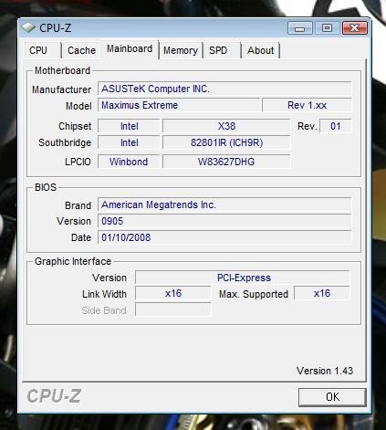Image resolution: width=386 pixels, height=430 pixels.
Task: Click the Rev 1.xx model revision field
Action: pyautogui.click(x=307, y=105)
